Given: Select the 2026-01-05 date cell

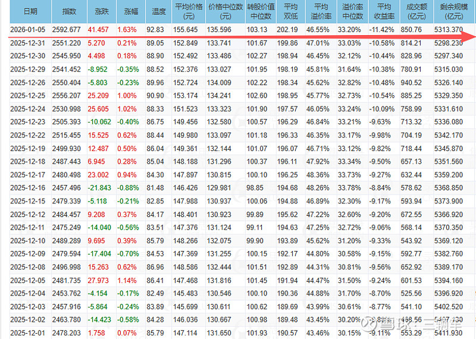Looking at the screenshot, I should point(30,29).
